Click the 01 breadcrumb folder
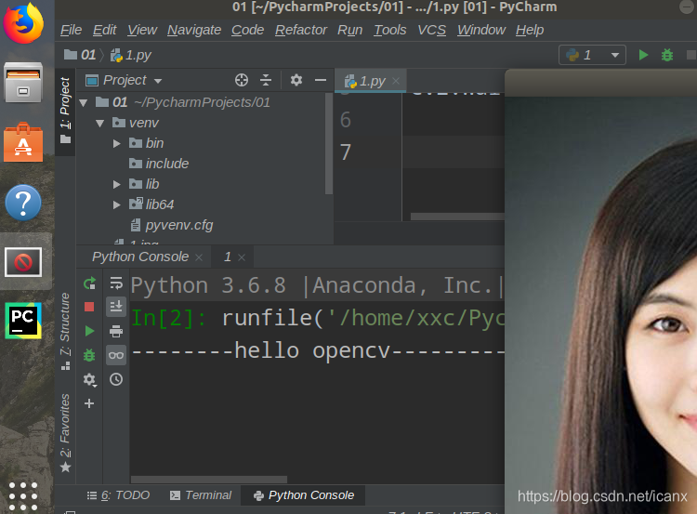The image size is (697, 514). [x=80, y=55]
